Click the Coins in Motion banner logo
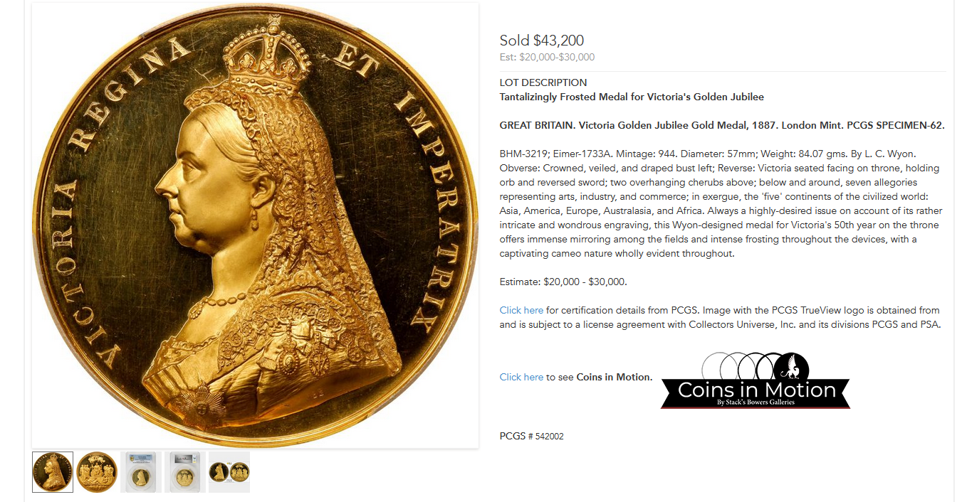962x502 pixels. click(756, 390)
